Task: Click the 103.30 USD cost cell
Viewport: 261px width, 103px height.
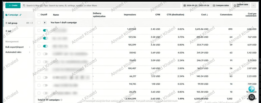Action: [x=202, y=92]
